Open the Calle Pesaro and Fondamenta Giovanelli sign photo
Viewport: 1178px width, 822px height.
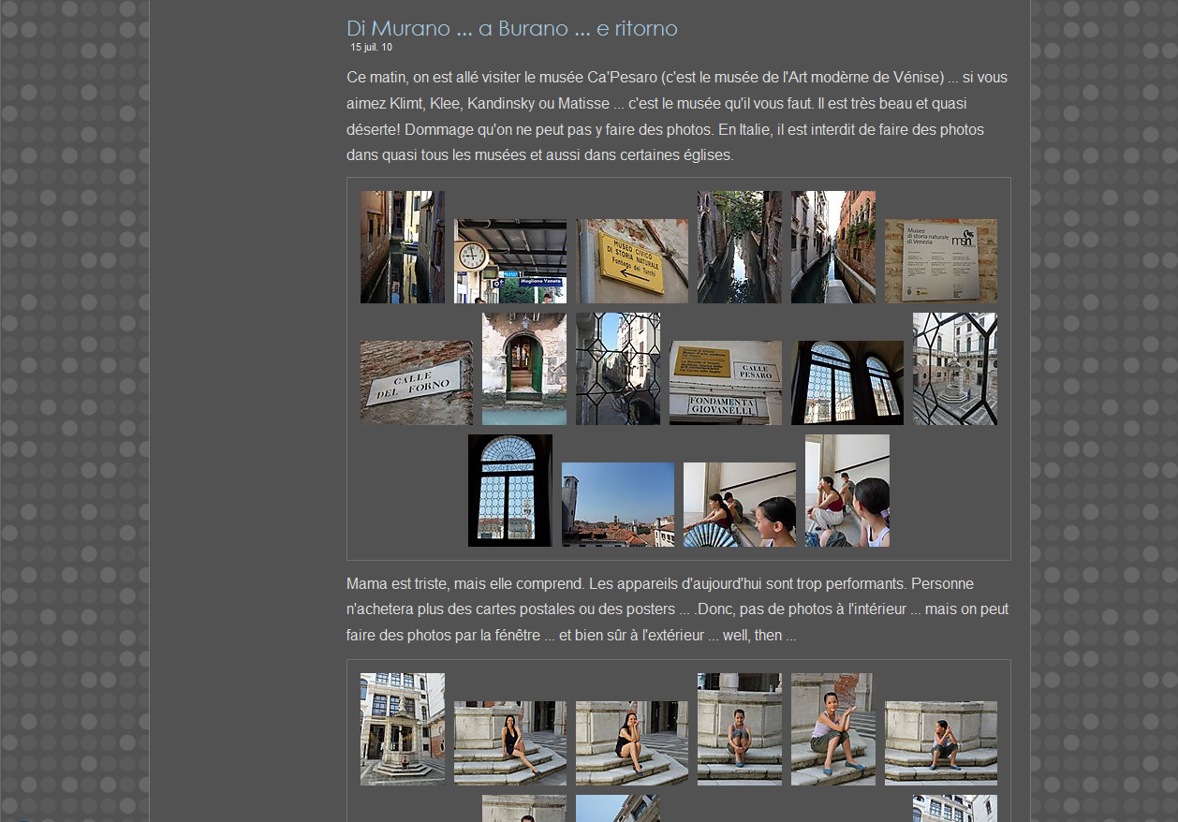[x=726, y=383]
